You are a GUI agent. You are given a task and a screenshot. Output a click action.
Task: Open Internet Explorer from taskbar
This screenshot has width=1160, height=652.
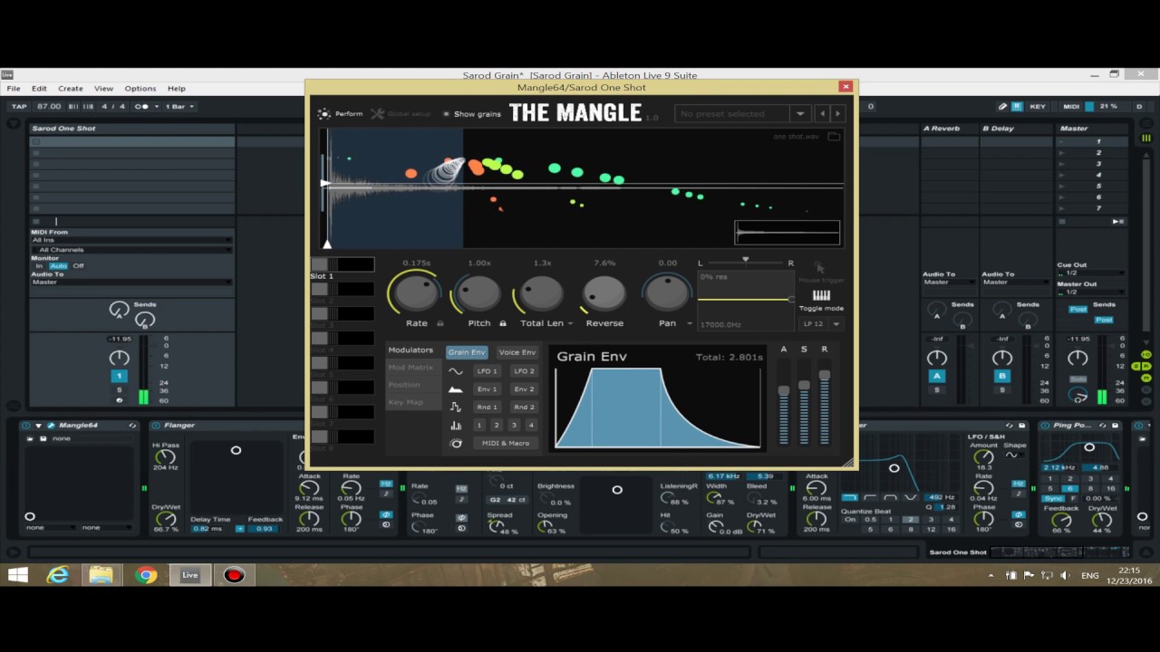coord(58,575)
